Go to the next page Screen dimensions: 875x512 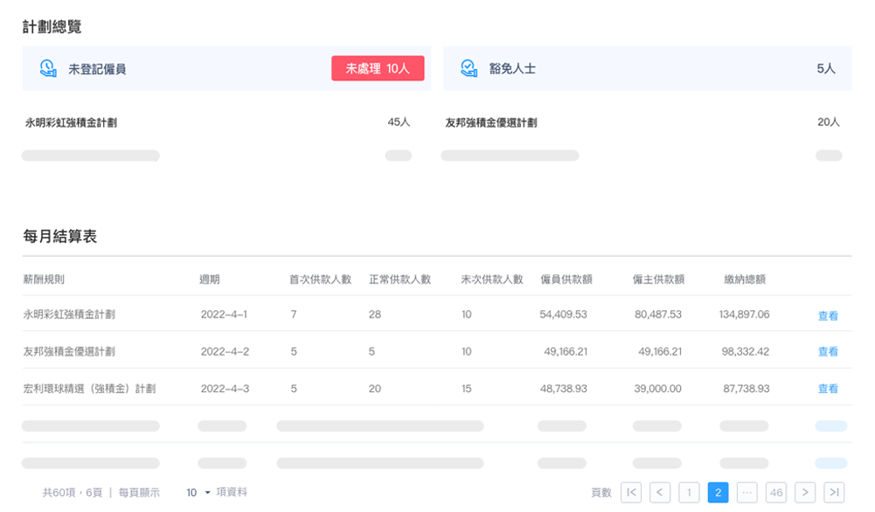point(805,492)
